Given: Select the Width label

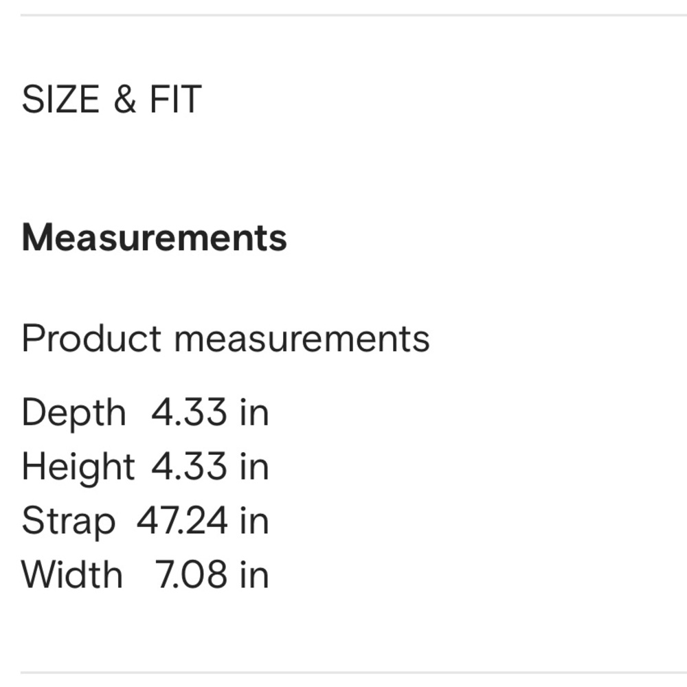Looking at the screenshot, I should click(x=72, y=574).
